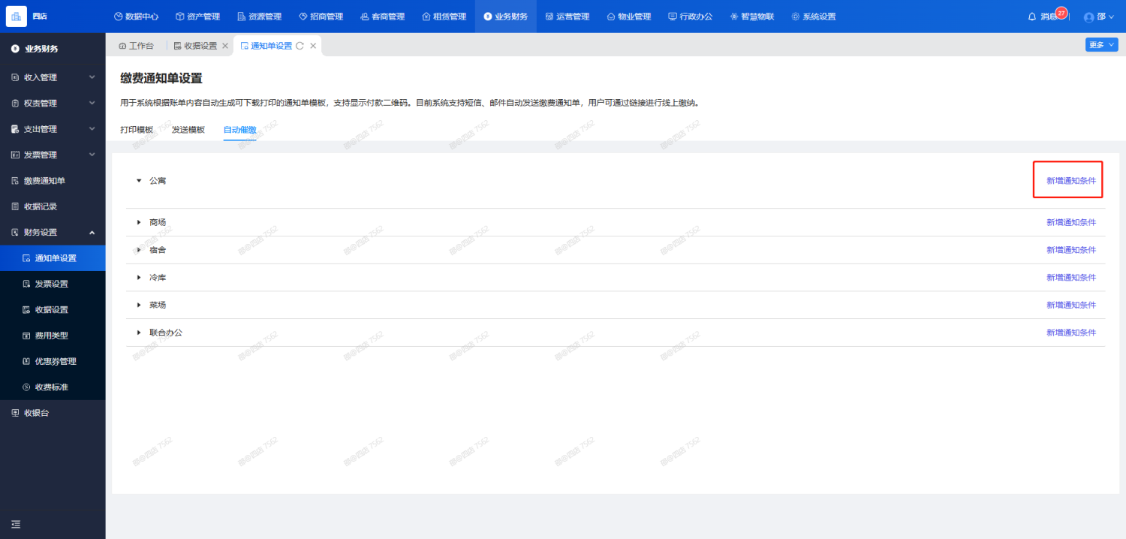
Task: Open 收据记录 in the sidebar
Action: click(40, 206)
